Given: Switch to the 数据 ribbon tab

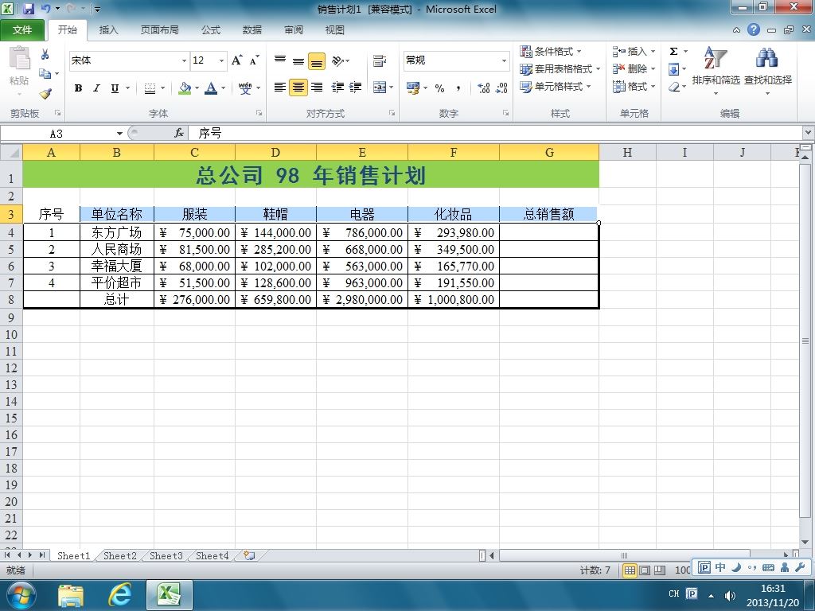Looking at the screenshot, I should coord(252,30).
